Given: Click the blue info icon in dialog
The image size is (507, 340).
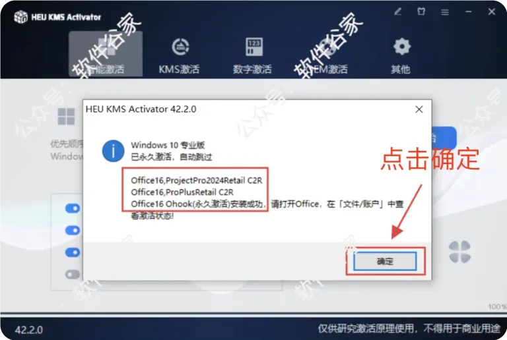Looking at the screenshot, I should tap(113, 151).
